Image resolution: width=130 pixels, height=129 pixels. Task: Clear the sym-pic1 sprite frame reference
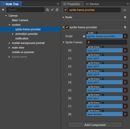(125, 50)
